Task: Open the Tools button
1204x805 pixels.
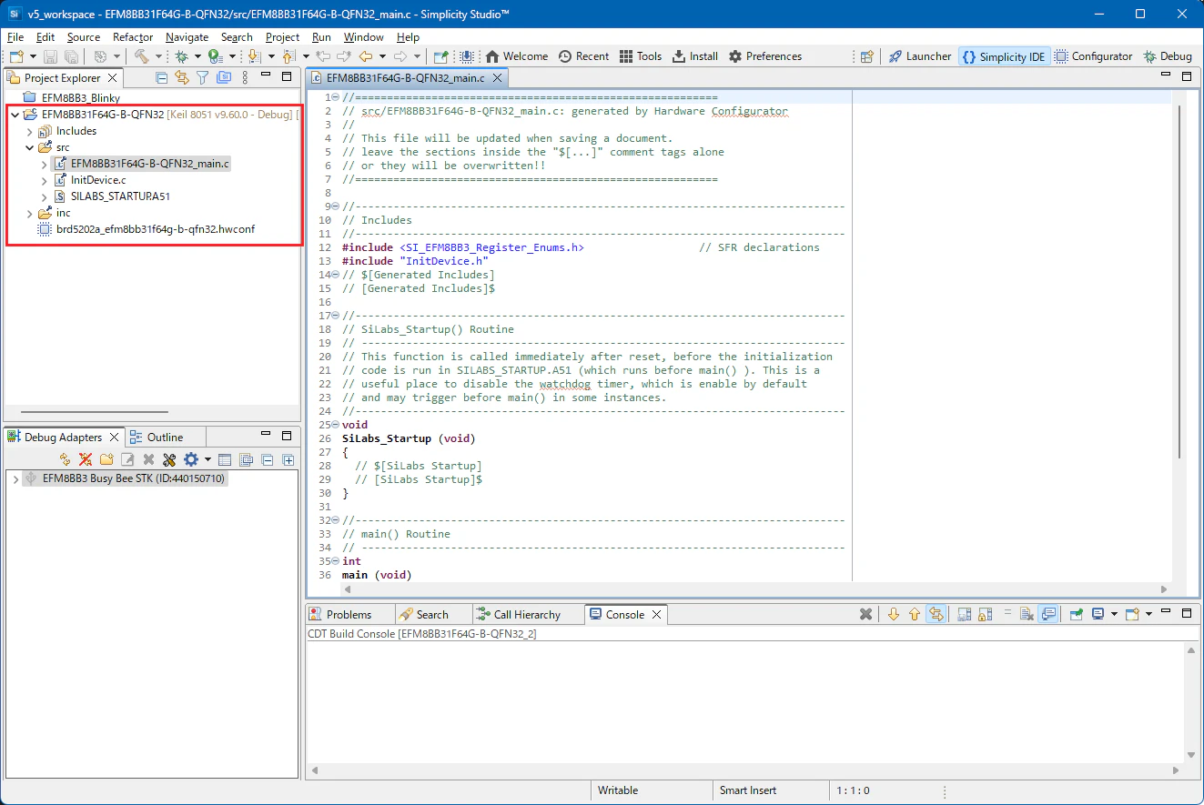Action: [641, 56]
